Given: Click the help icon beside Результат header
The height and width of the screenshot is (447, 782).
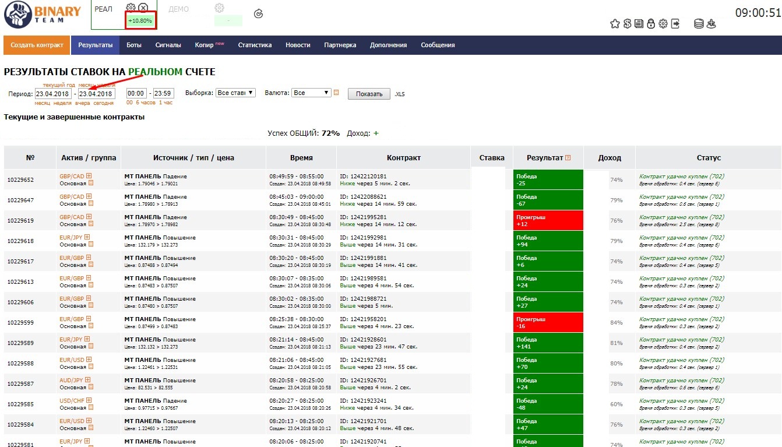Looking at the screenshot, I should (x=568, y=158).
